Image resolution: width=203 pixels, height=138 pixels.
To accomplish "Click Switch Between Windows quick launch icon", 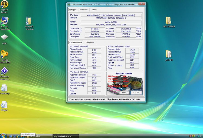I will [15, 136].
